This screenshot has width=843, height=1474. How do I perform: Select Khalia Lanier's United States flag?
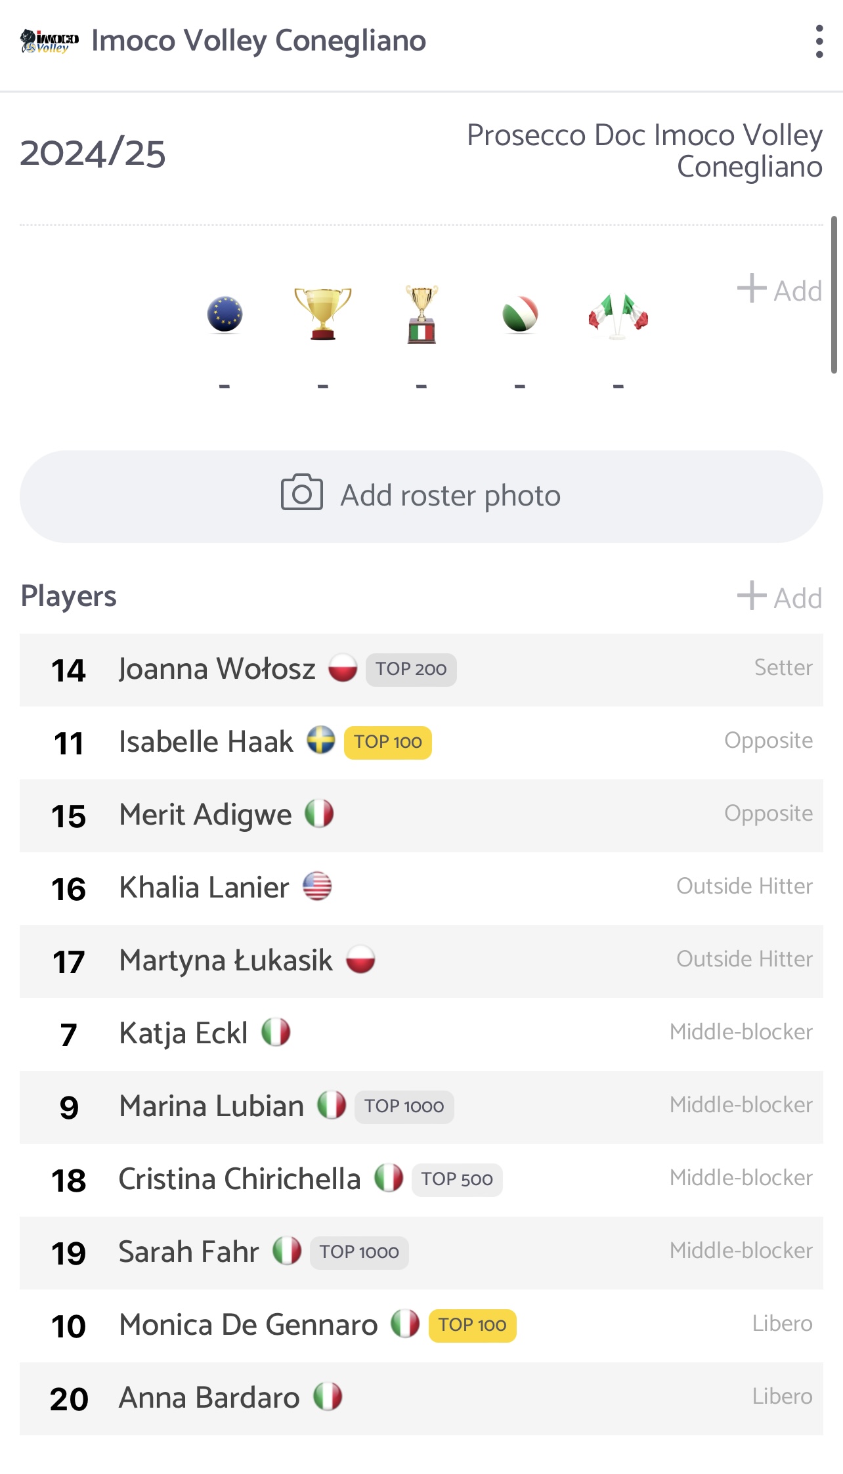point(317,886)
